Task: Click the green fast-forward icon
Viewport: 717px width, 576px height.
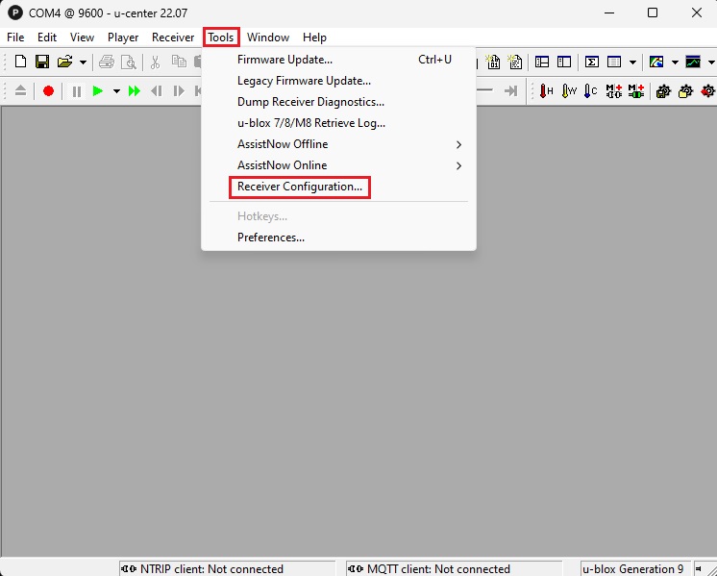Action: pyautogui.click(x=135, y=91)
